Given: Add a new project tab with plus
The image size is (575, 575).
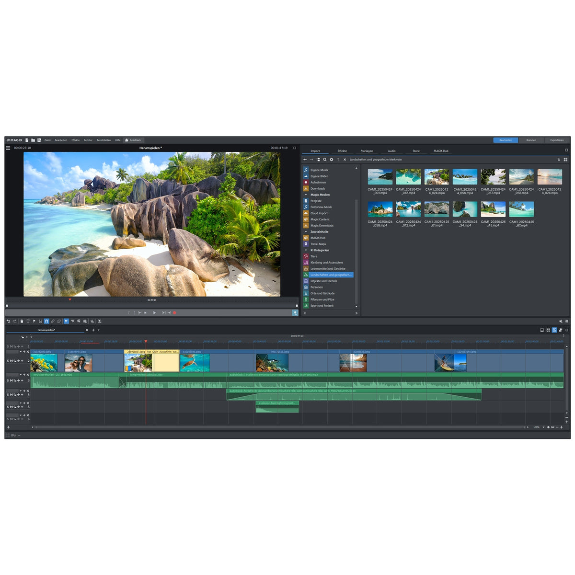Looking at the screenshot, I should coord(93,330).
